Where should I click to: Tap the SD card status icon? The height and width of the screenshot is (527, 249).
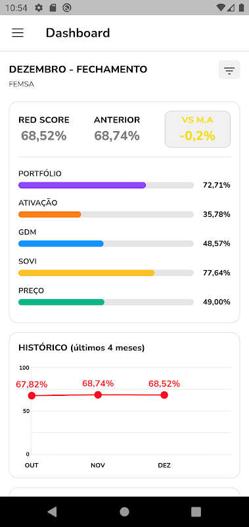53,8
